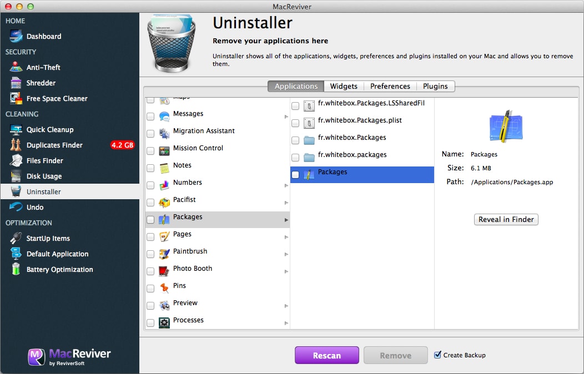
Task: Check the highlighted Packages file checkbox
Action: 295,175
